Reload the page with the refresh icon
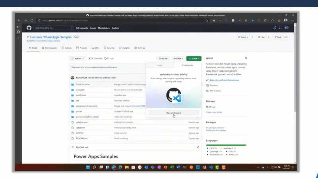Image resolution: width=318 pixels, height=178 pixels. [32, 21]
